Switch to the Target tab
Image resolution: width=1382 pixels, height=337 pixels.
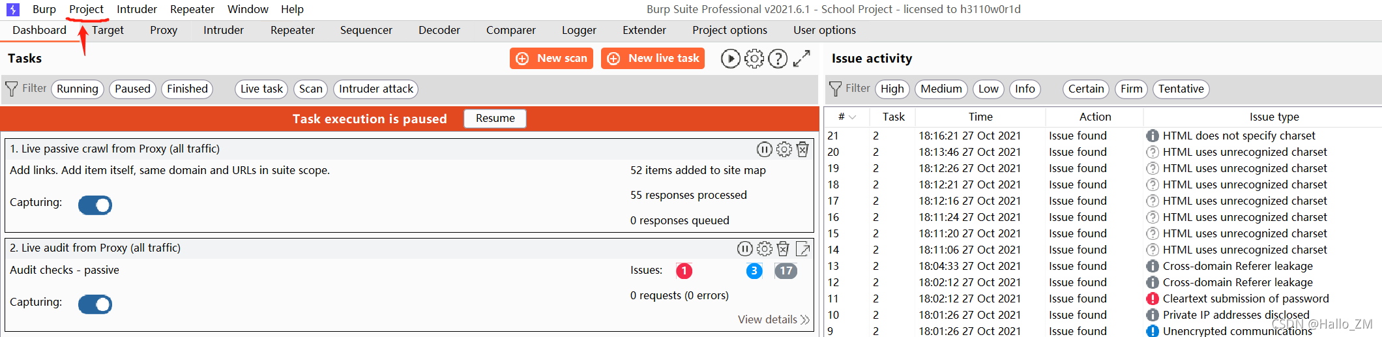click(108, 30)
